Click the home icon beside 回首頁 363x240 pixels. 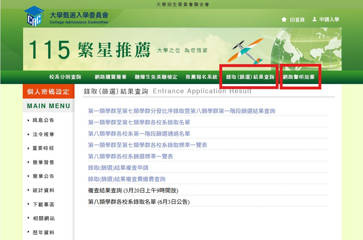click(x=284, y=19)
